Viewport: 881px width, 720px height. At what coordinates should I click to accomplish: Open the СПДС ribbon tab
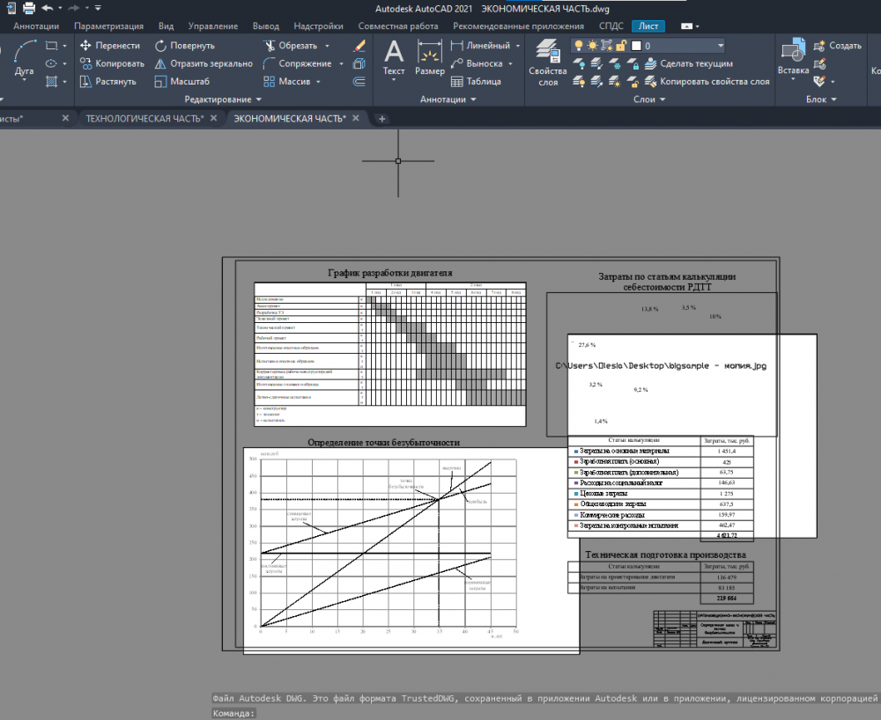pos(611,26)
